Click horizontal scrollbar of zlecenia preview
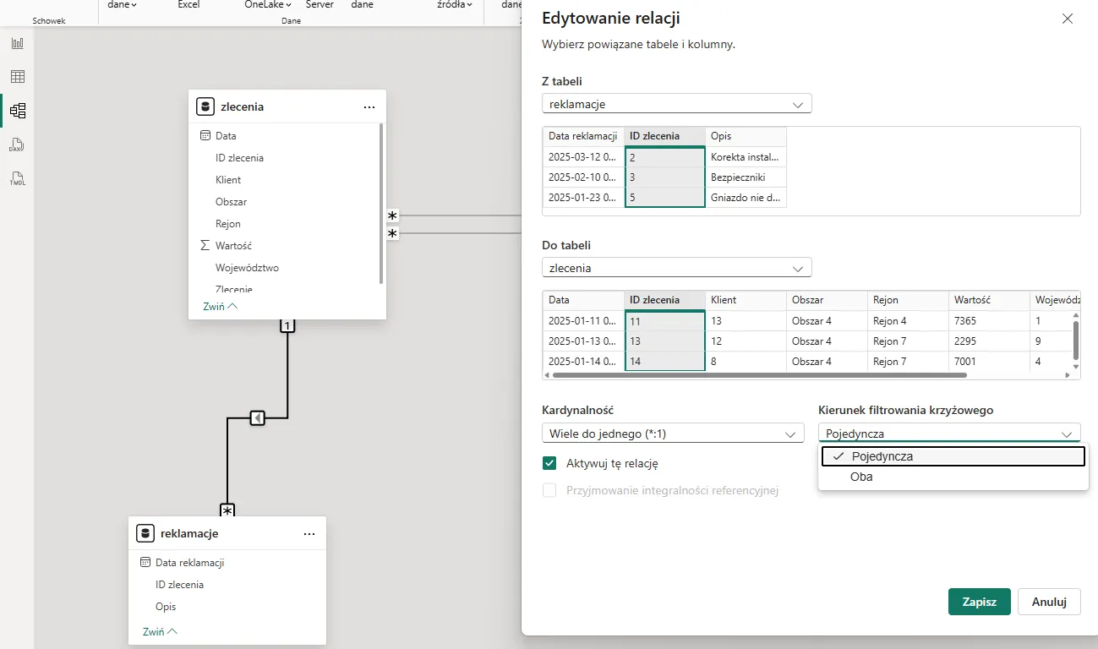 744,374
